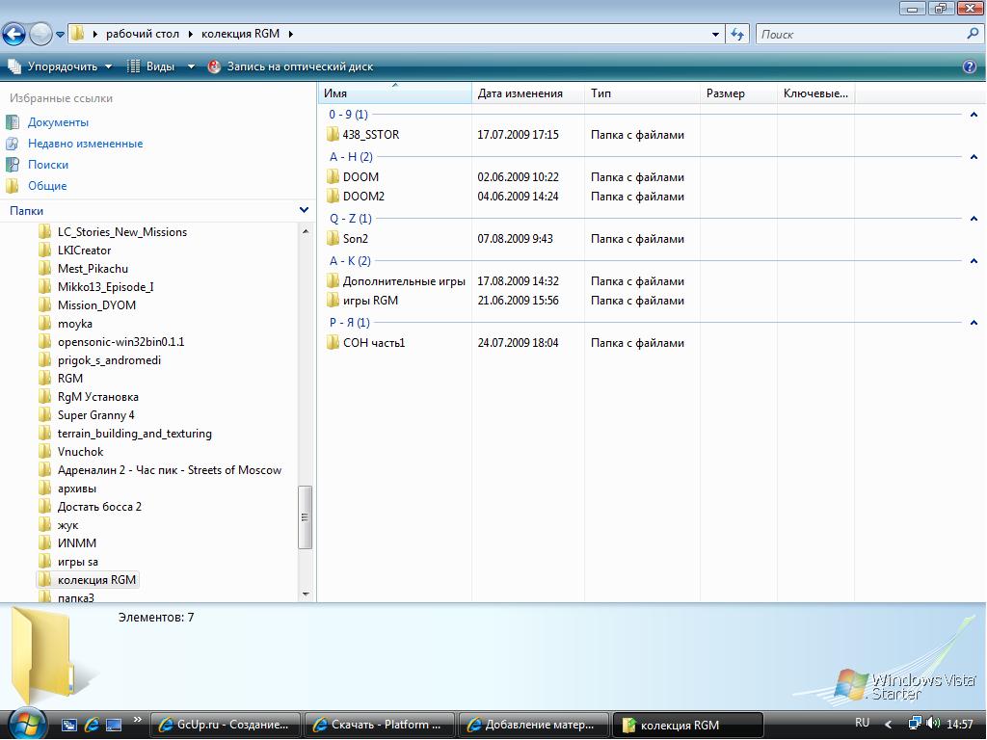
Task: Open the Виды view options arrow
Action: pos(191,66)
